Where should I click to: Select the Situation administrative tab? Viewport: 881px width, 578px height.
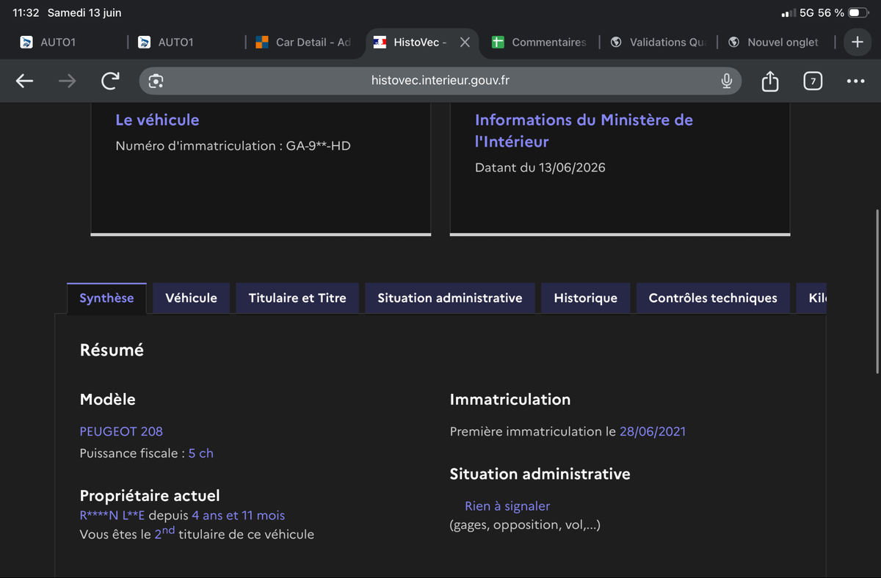(x=450, y=298)
